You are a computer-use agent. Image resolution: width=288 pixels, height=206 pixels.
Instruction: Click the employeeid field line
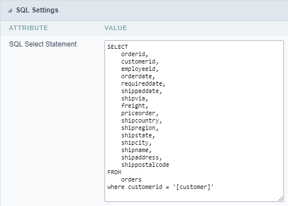(x=140, y=69)
